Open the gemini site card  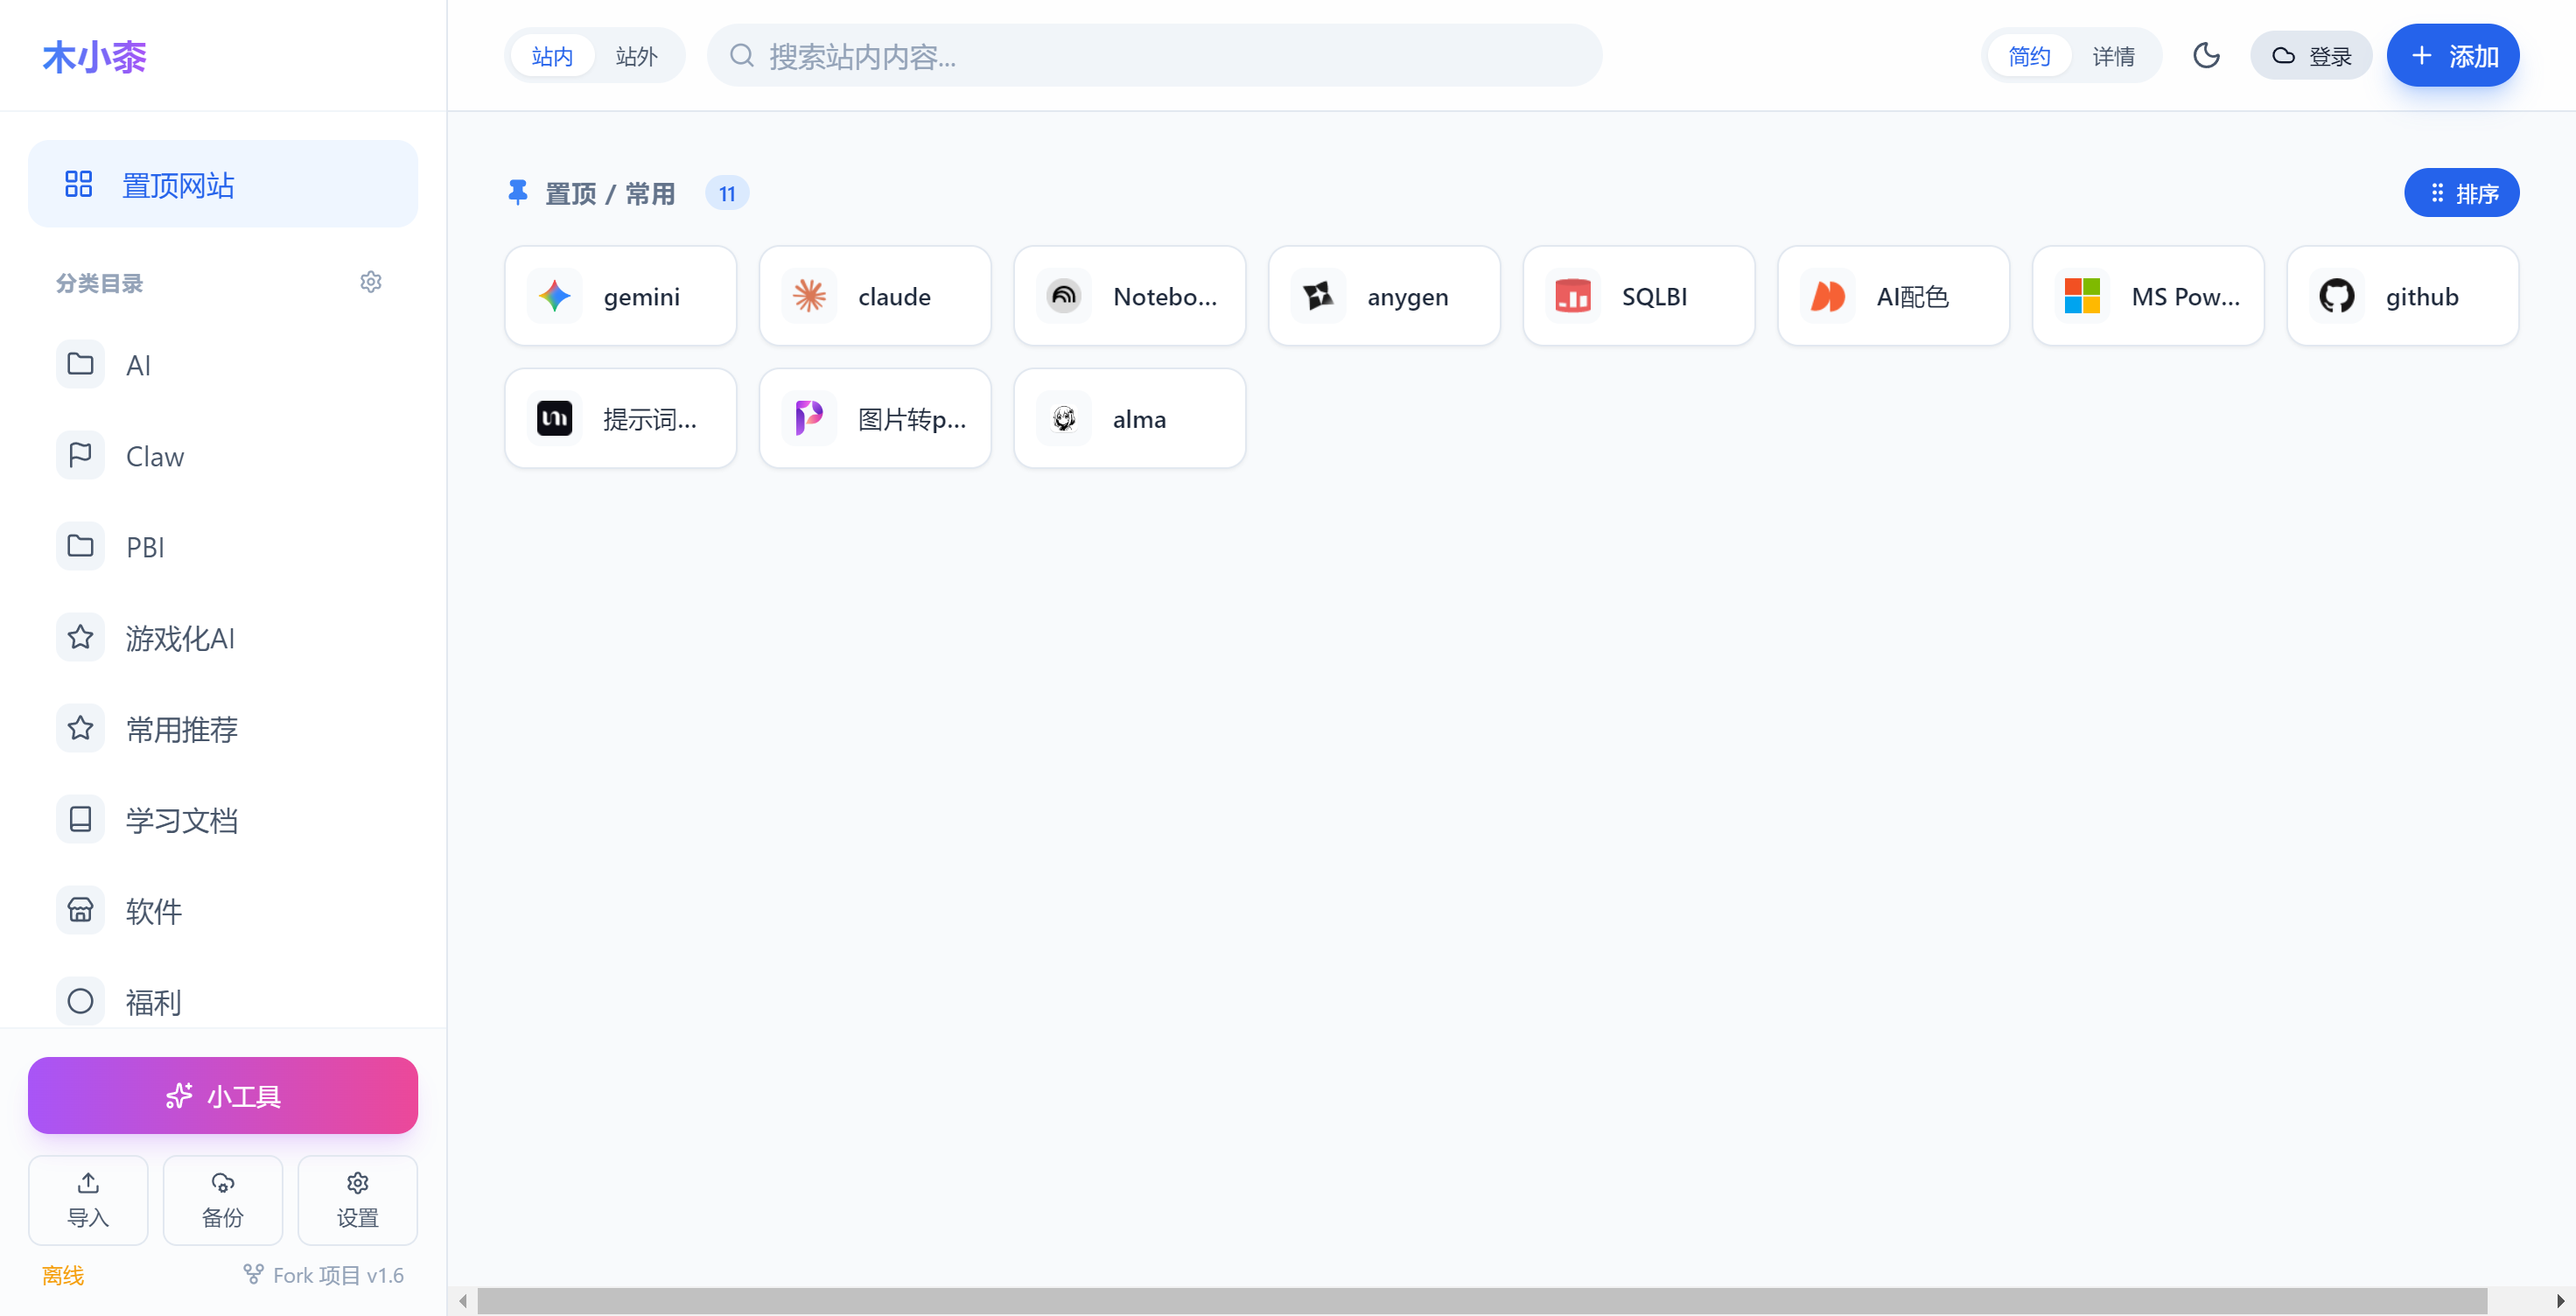tap(620, 296)
